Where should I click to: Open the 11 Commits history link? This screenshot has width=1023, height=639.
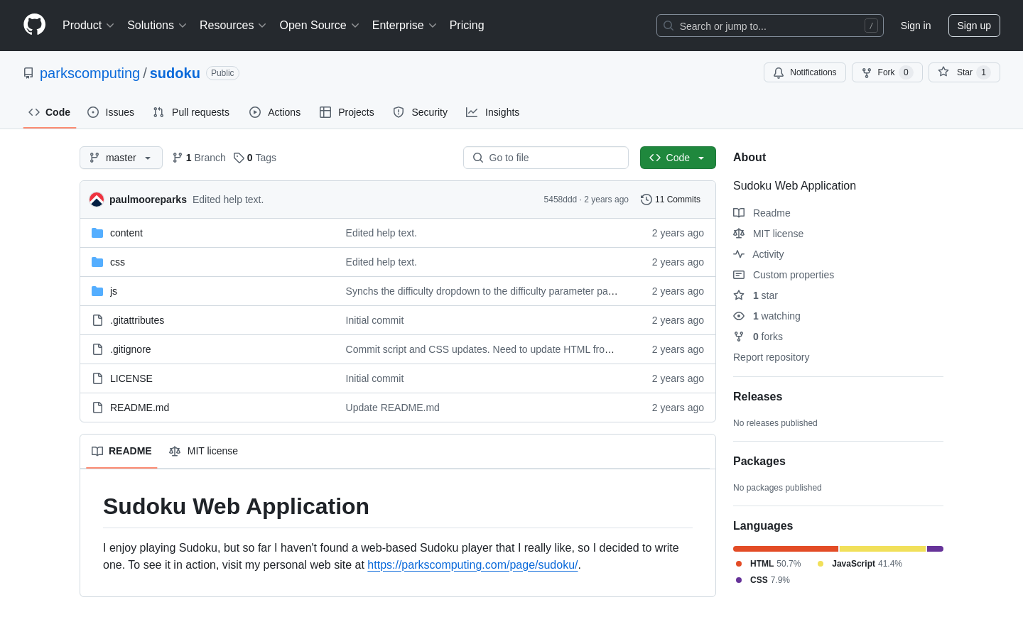tap(671, 200)
